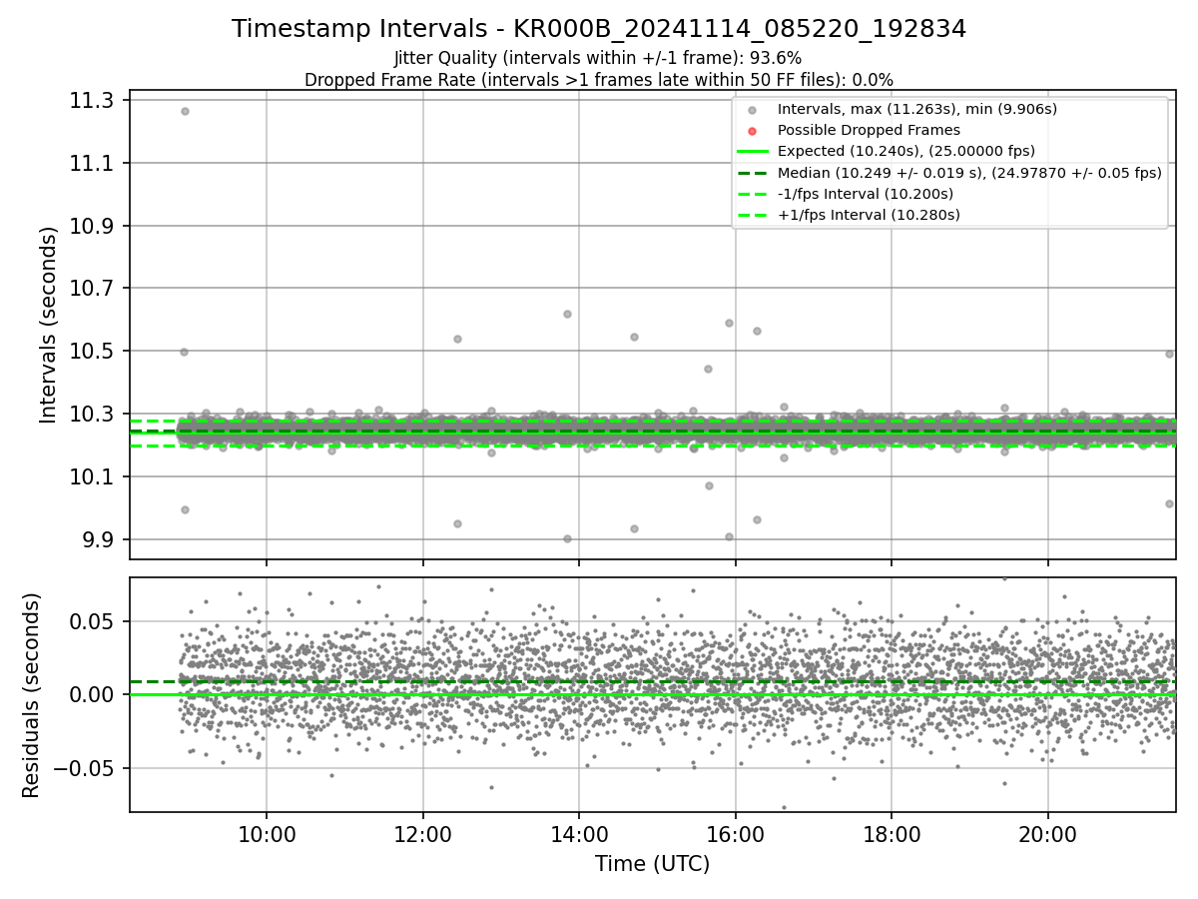Click the 'Residuals (seconds)' y-axis label
This screenshot has width=1198, height=899.
31,695
